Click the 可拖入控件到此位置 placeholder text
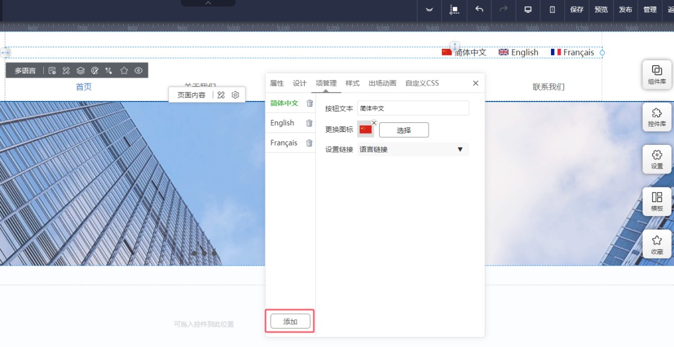The height and width of the screenshot is (347, 674). 204,324
